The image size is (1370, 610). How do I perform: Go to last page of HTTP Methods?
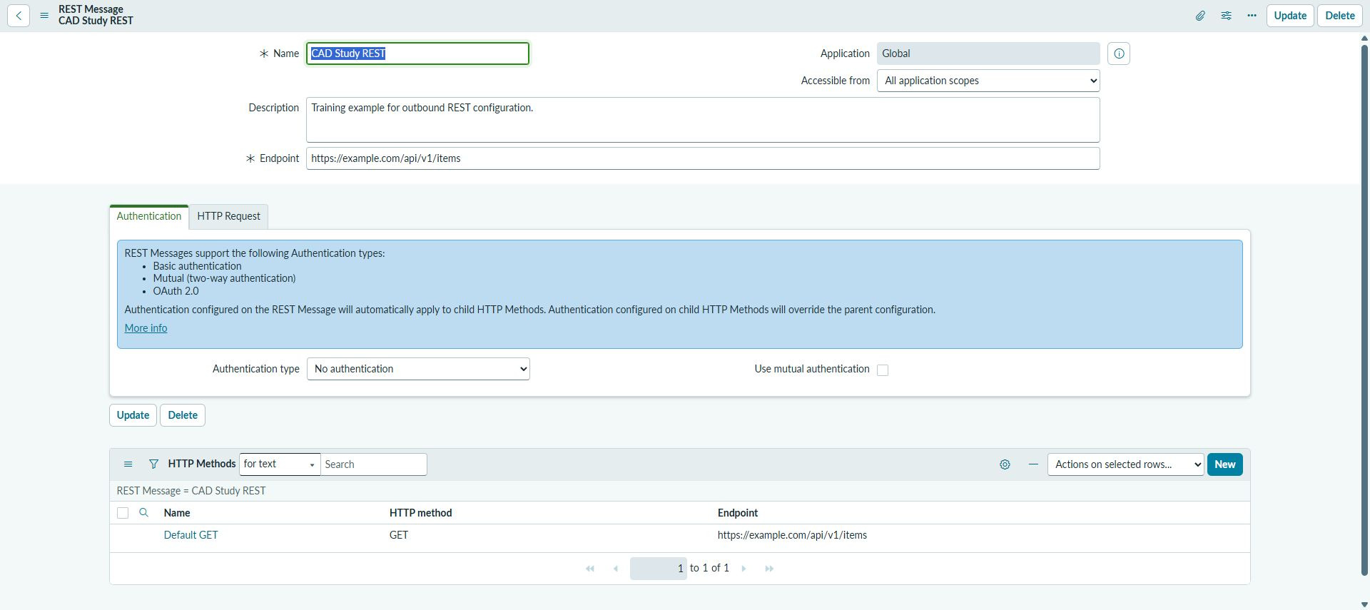click(769, 569)
